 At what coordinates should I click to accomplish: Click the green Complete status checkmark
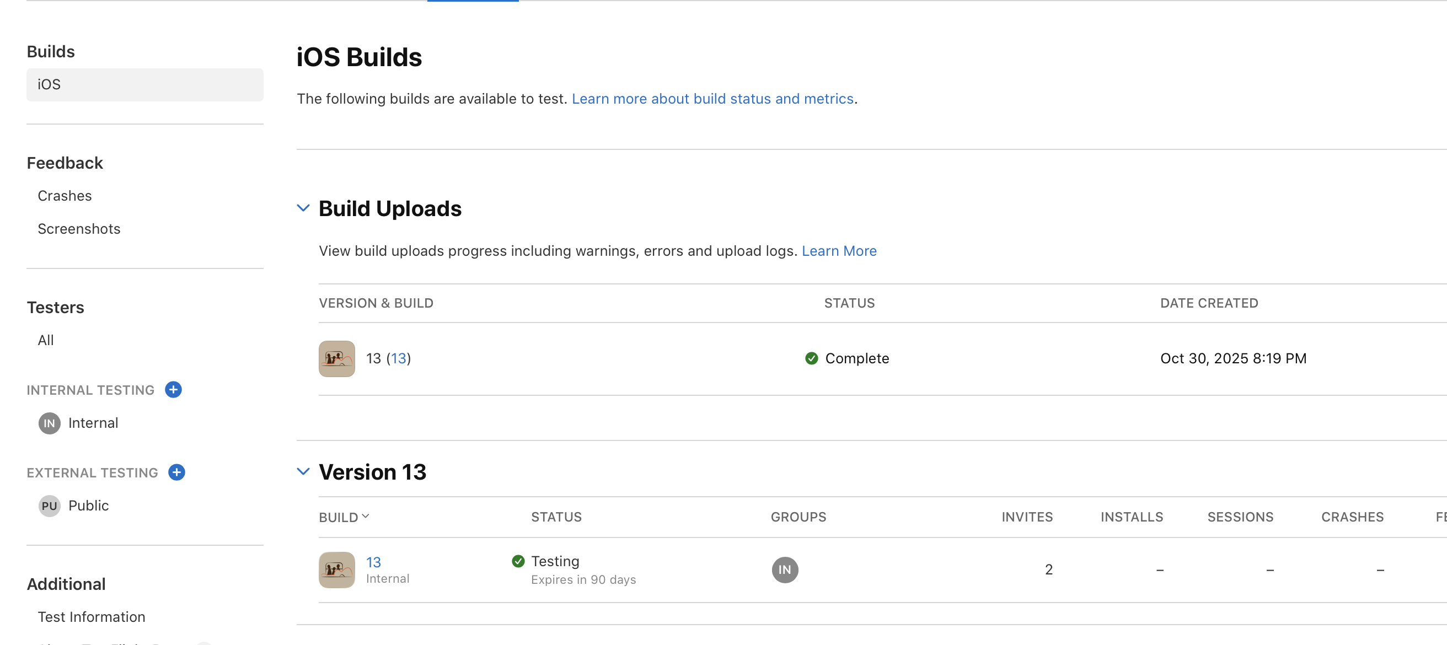pyautogui.click(x=811, y=358)
